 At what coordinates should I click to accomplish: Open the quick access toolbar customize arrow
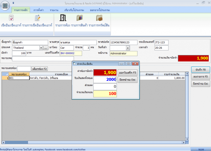pos(13,3)
